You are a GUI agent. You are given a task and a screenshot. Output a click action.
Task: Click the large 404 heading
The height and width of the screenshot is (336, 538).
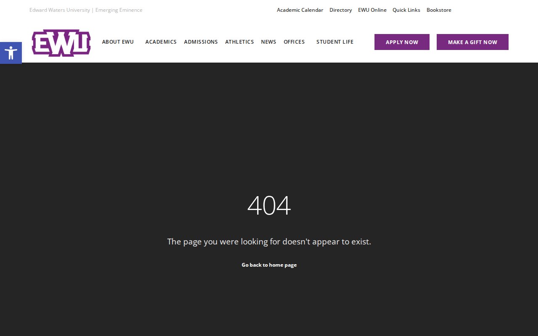tap(269, 206)
